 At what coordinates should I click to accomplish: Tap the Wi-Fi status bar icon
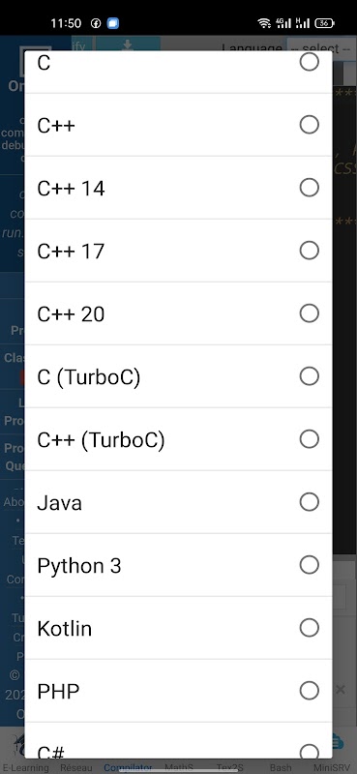(264, 22)
